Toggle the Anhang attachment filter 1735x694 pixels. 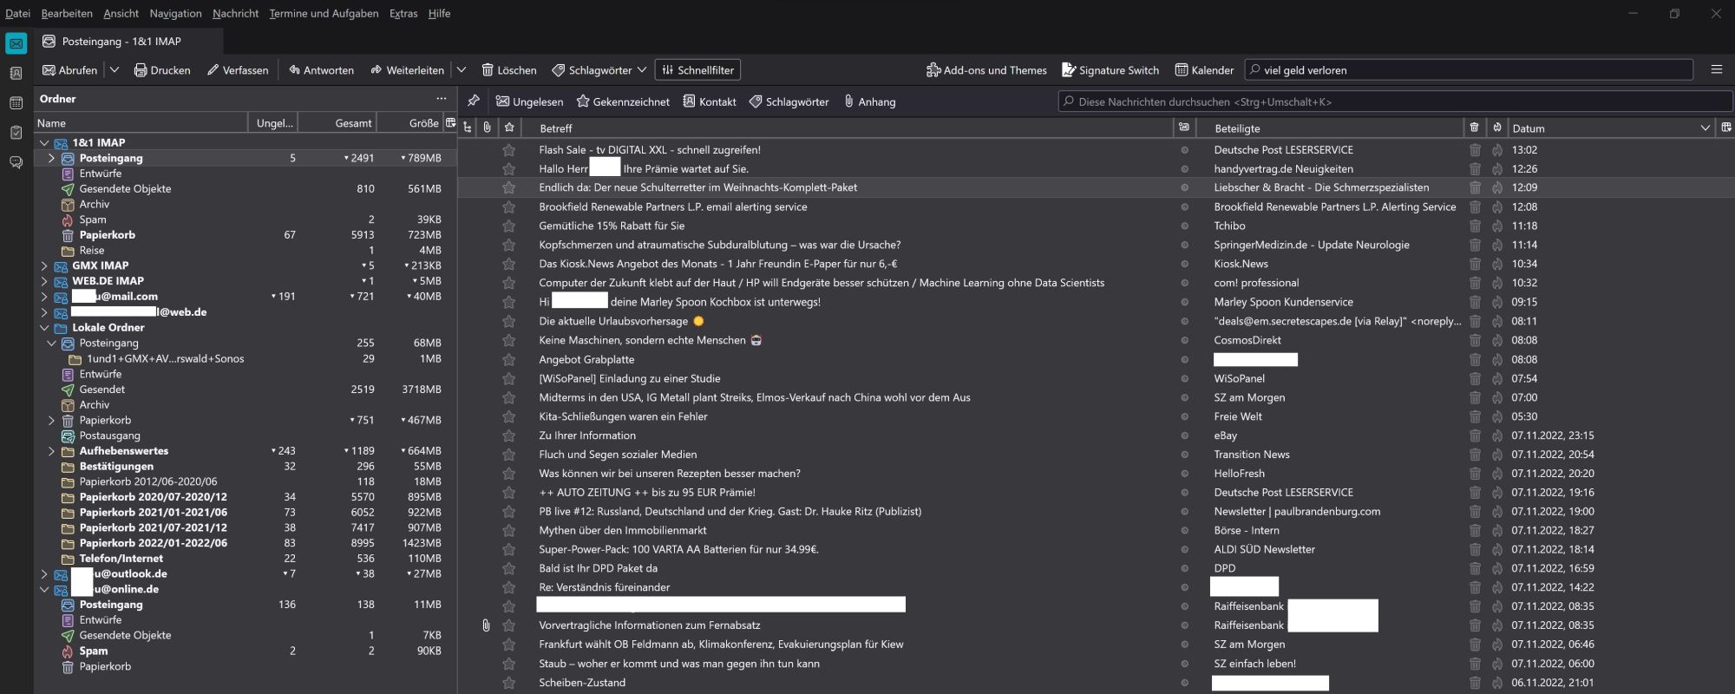869,101
